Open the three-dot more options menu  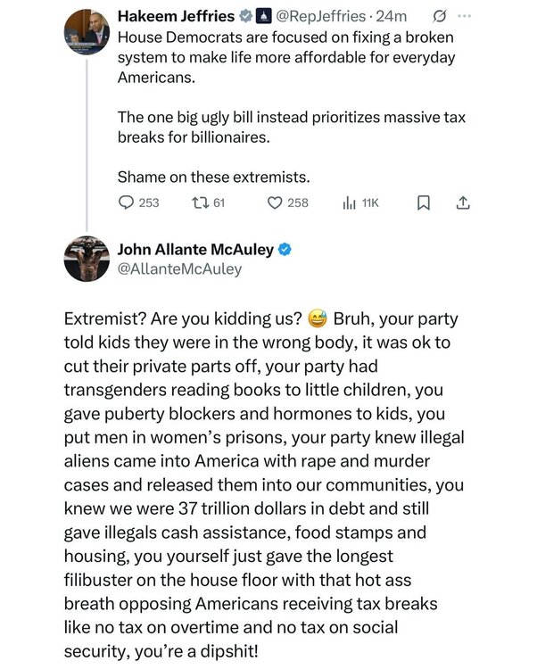pos(464,16)
